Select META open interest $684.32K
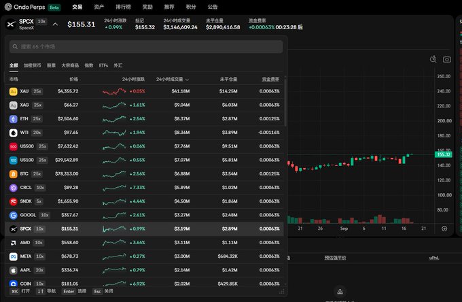This screenshot has width=462, height=302. [228, 256]
